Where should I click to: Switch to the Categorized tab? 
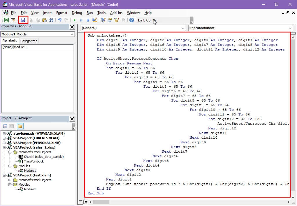[x=29, y=41]
